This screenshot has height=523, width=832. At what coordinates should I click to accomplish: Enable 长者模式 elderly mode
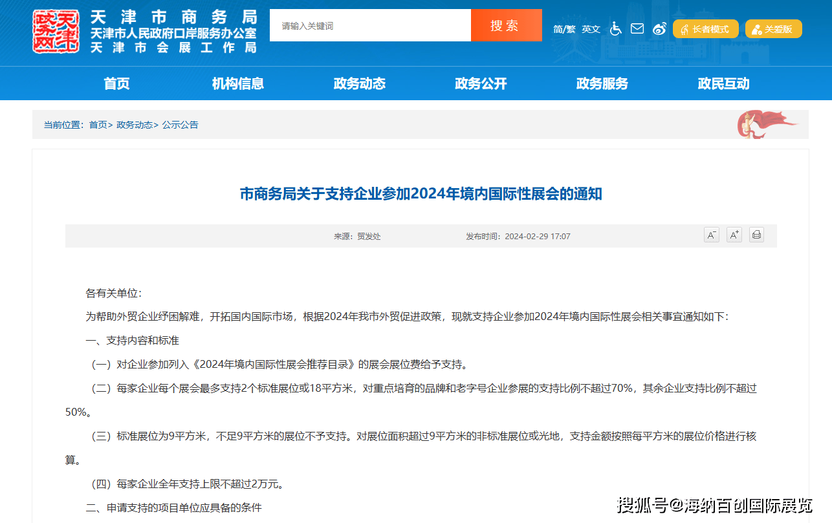pyautogui.click(x=705, y=29)
